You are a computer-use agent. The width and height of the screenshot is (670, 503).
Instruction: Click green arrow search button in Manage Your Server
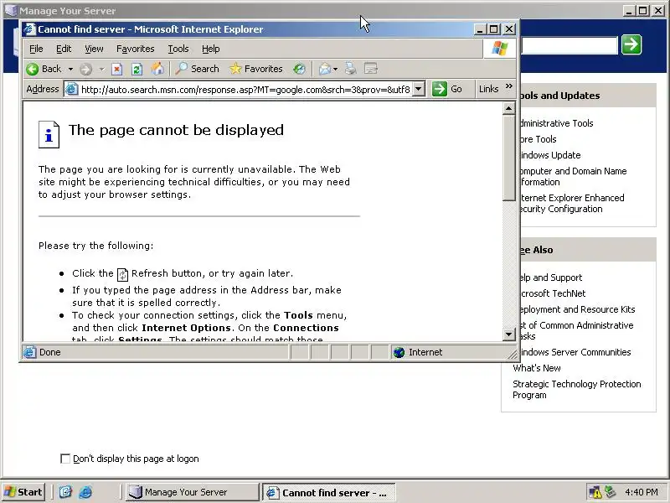pyautogui.click(x=631, y=44)
